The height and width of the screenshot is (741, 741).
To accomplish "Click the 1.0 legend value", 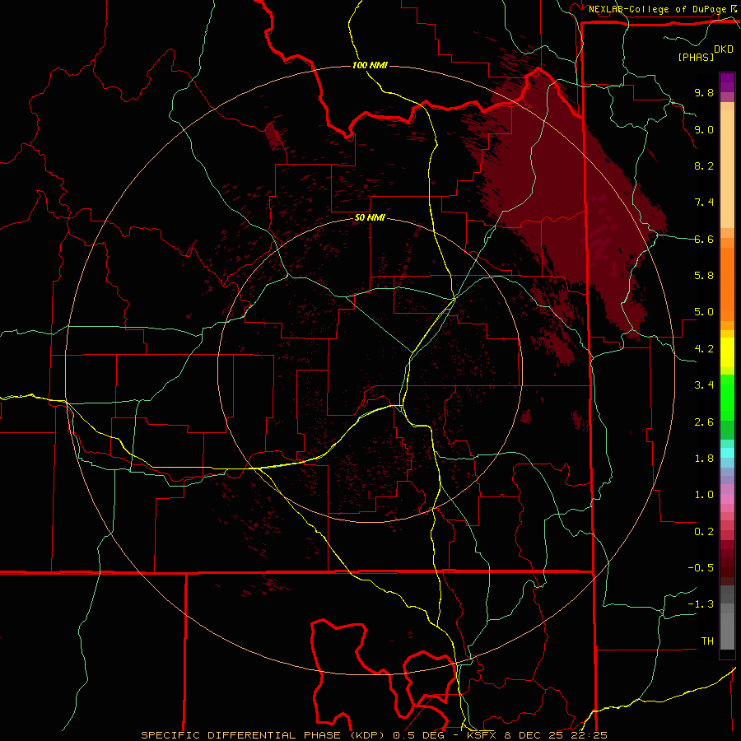I will (x=704, y=495).
